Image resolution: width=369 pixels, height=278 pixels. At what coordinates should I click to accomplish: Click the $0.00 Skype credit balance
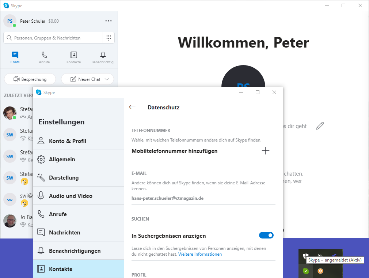click(54, 21)
